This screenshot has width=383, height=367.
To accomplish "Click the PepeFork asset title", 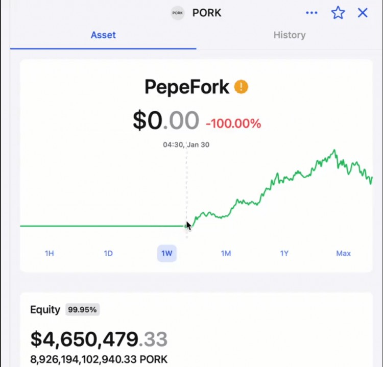I will point(187,87).
